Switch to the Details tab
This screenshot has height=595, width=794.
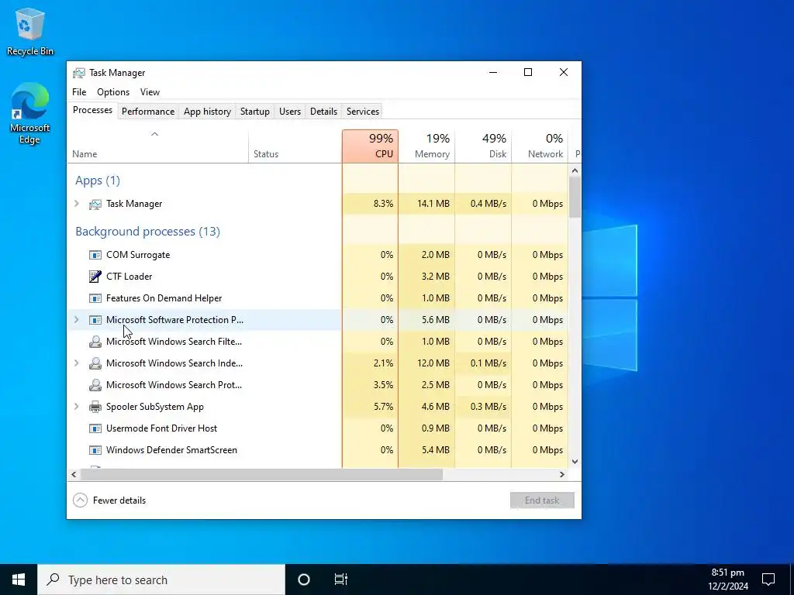pos(323,112)
